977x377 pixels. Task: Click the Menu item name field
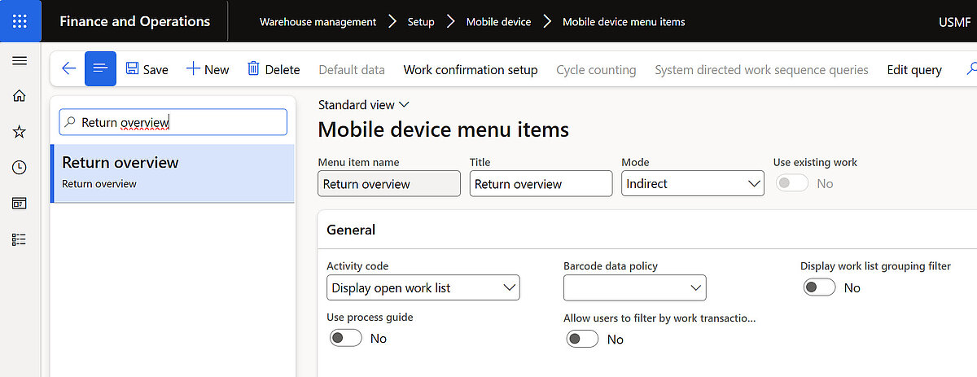389,184
